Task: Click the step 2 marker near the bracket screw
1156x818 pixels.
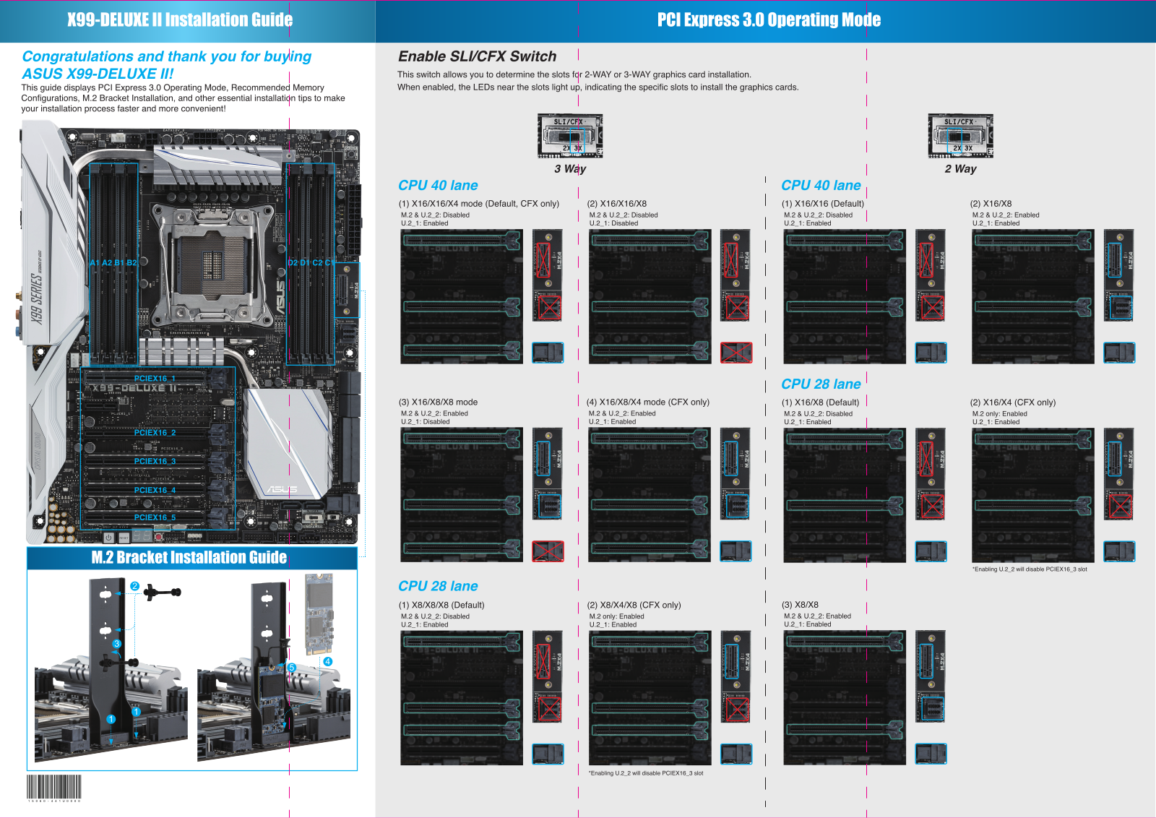Action: pos(134,586)
